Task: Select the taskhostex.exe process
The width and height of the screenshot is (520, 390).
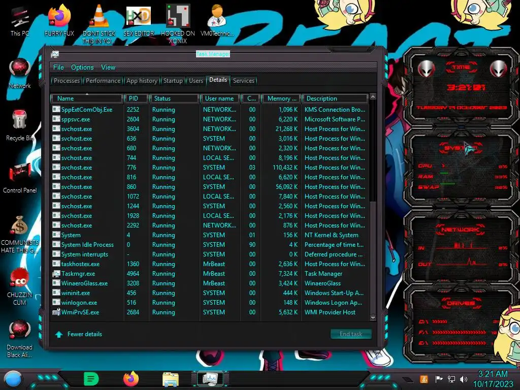Action: click(210, 264)
